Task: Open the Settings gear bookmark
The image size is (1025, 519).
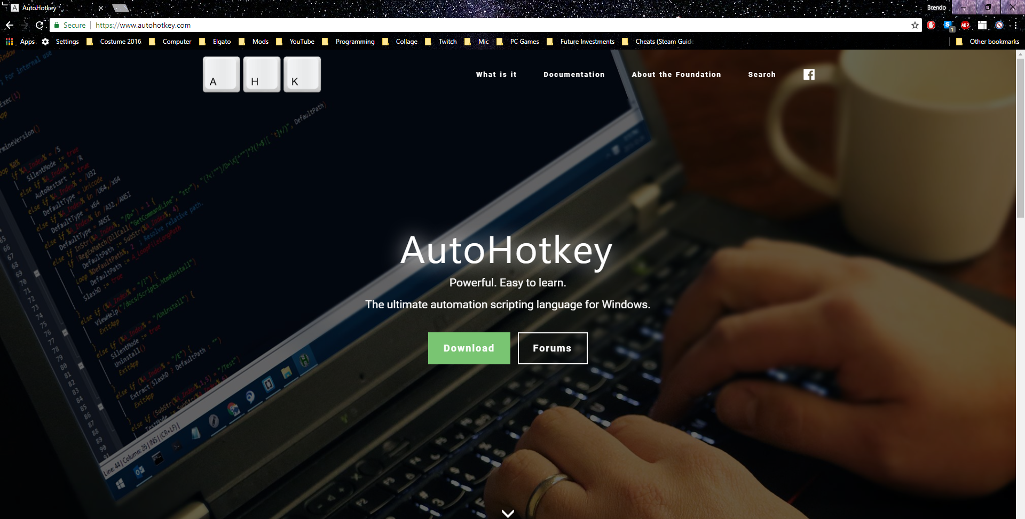Action: (61, 42)
